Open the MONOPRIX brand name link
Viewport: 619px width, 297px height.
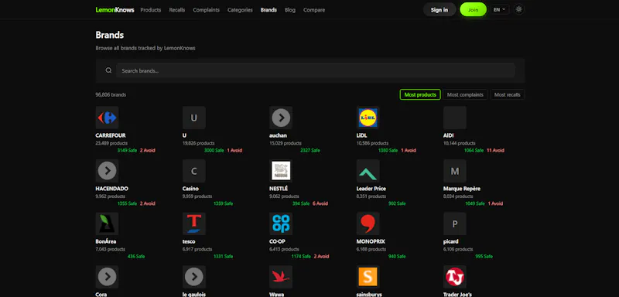[x=371, y=241]
